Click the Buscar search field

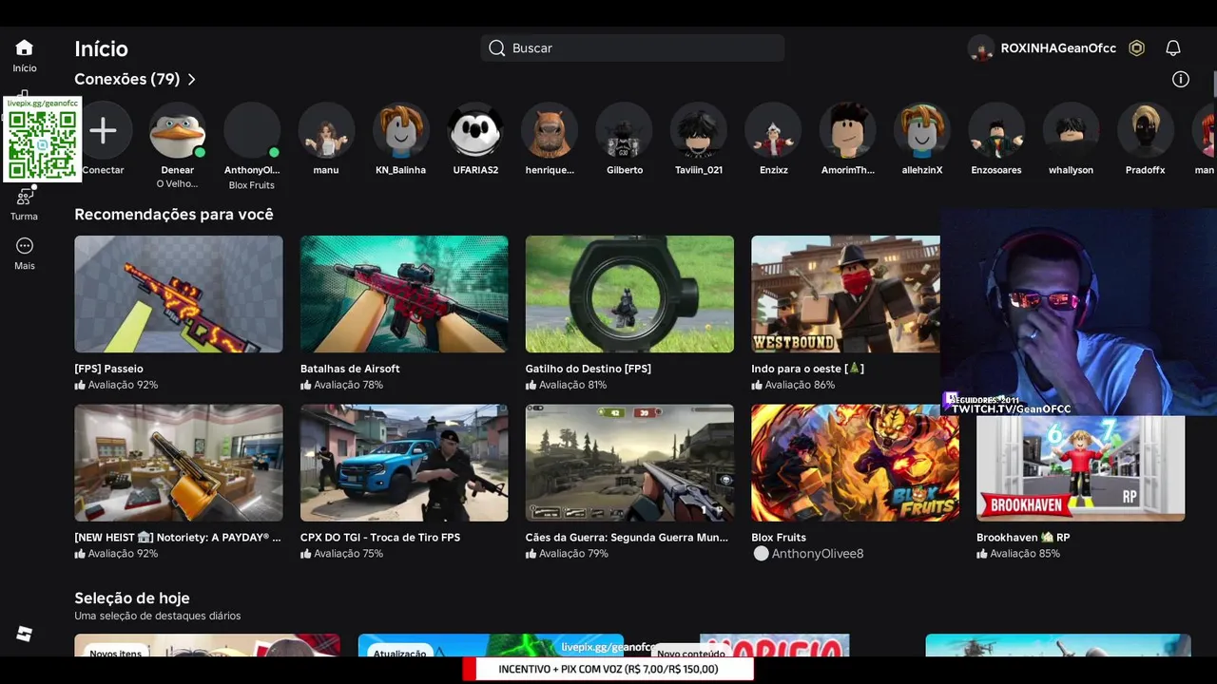pos(632,47)
